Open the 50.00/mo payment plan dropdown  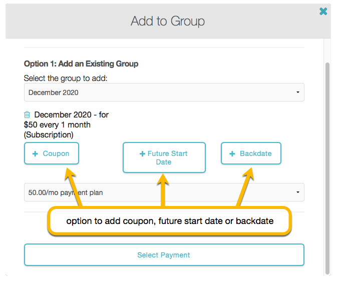pyautogui.click(x=164, y=192)
